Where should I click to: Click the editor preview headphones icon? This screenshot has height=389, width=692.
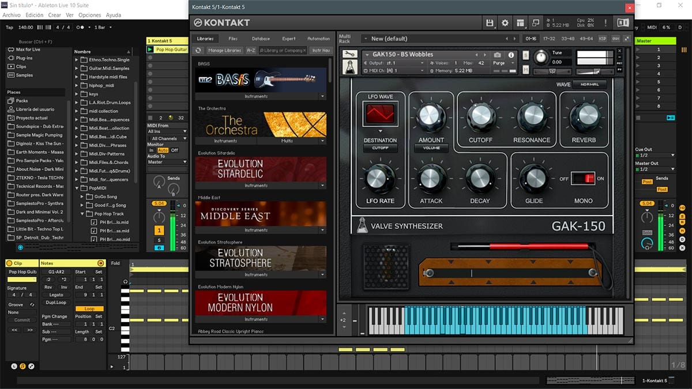coord(125,281)
